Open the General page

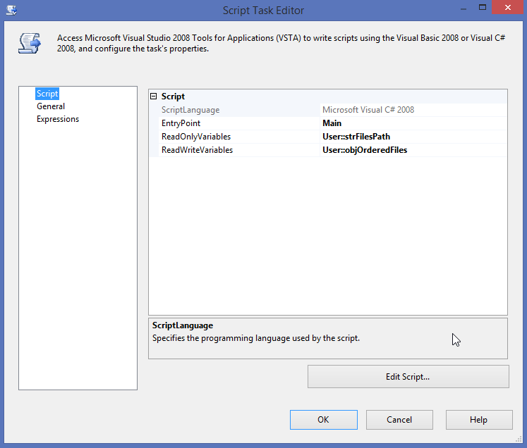(x=51, y=106)
